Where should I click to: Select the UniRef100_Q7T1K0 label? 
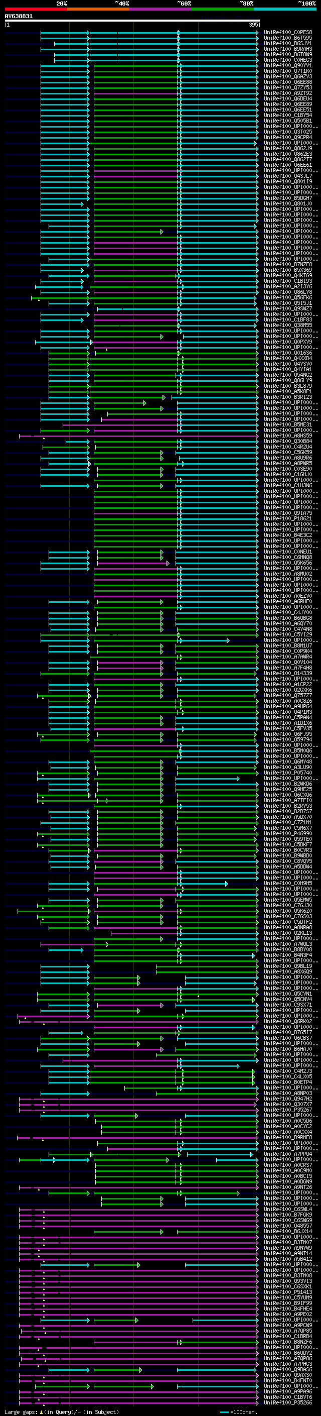pyautogui.click(x=288, y=71)
